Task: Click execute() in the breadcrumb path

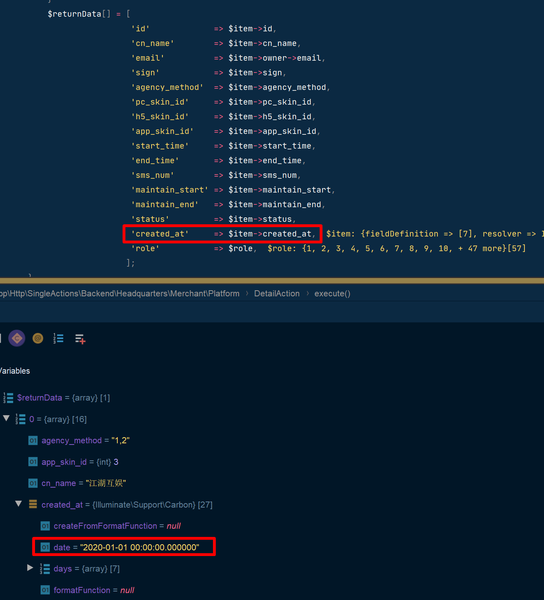Action: [x=332, y=293]
